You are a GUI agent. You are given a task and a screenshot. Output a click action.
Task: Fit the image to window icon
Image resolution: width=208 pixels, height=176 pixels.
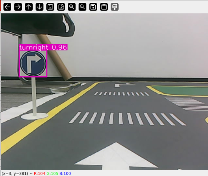(61, 7)
